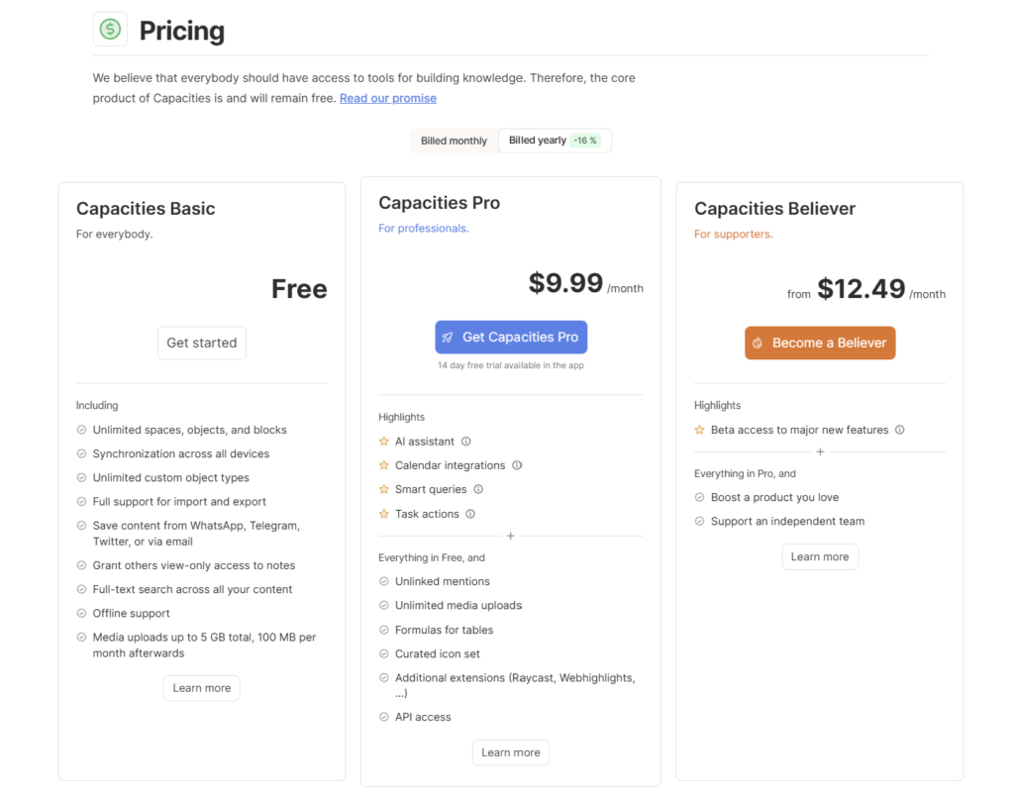
Task: Click Learn more in Believer plan
Action: (x=820, y=556)
